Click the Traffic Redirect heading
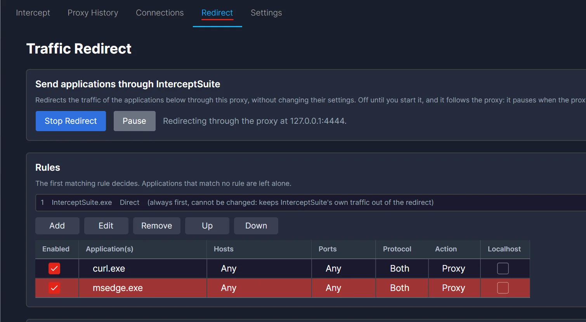Viewport: 586px width, 322px height. [79, 49]
